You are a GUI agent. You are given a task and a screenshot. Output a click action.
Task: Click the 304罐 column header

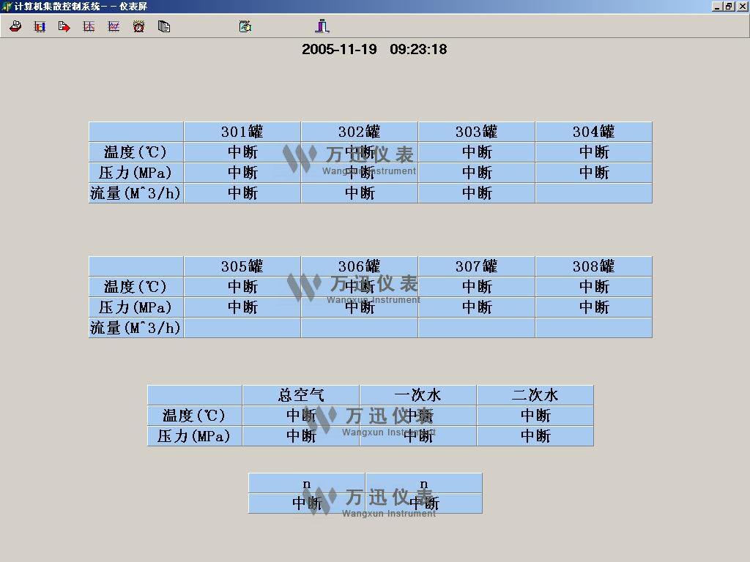click(593, 131)
